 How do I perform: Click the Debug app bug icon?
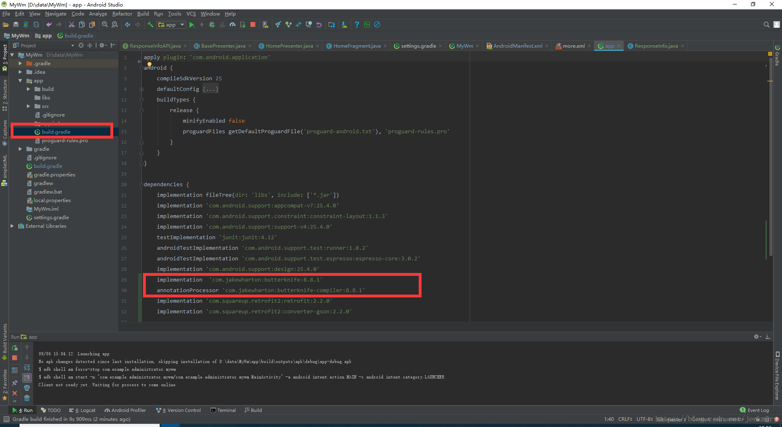pyautogui.click(x=212, y=25)
